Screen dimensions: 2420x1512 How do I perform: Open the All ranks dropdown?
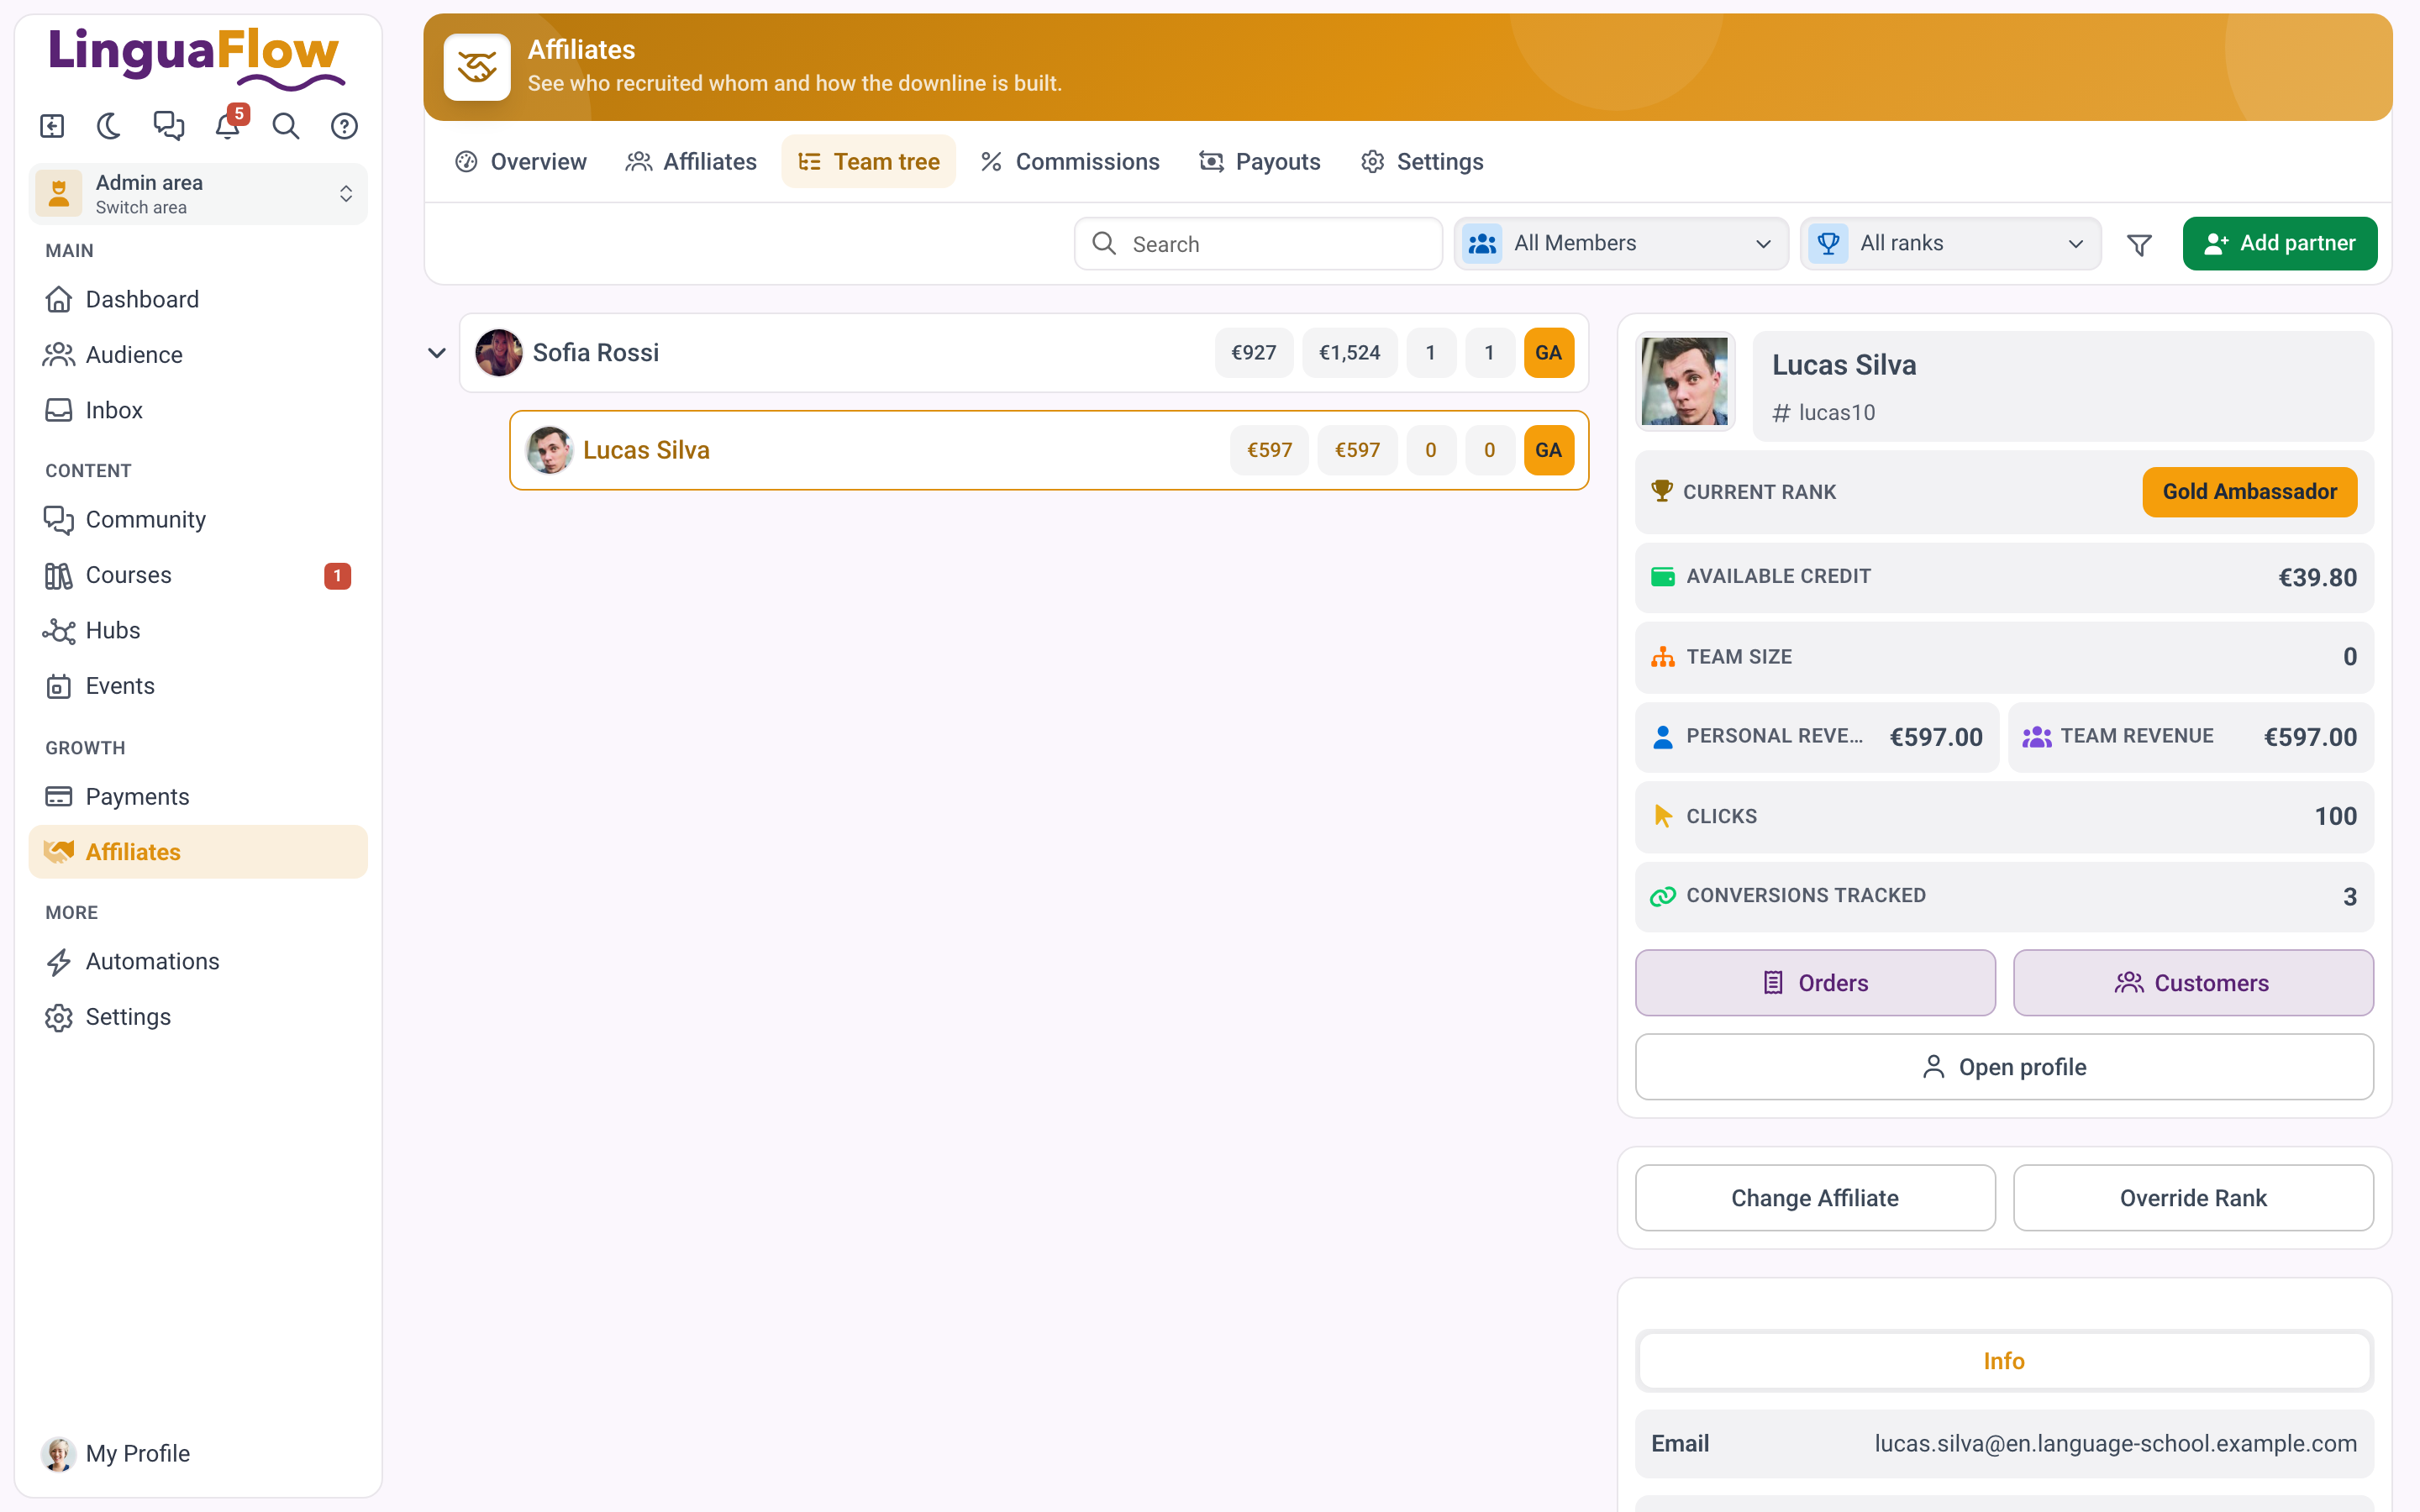[x=1950, y=244]
